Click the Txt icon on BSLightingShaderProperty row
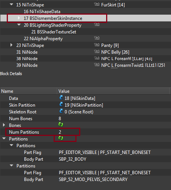 (x=97, y=24)
